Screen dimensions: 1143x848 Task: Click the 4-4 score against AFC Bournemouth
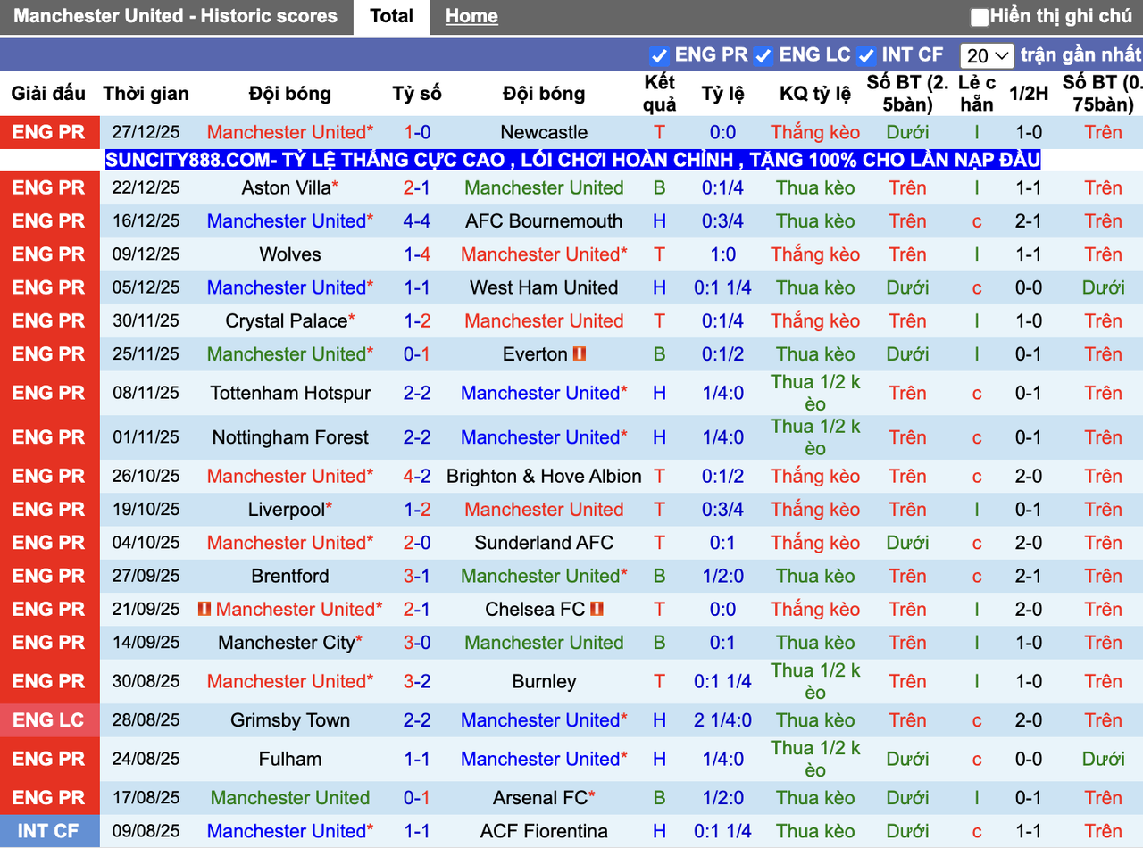tap(416, 220)
